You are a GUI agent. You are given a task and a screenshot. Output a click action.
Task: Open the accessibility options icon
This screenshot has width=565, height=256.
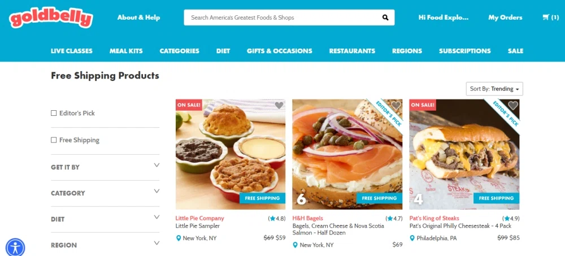[15, 248]
